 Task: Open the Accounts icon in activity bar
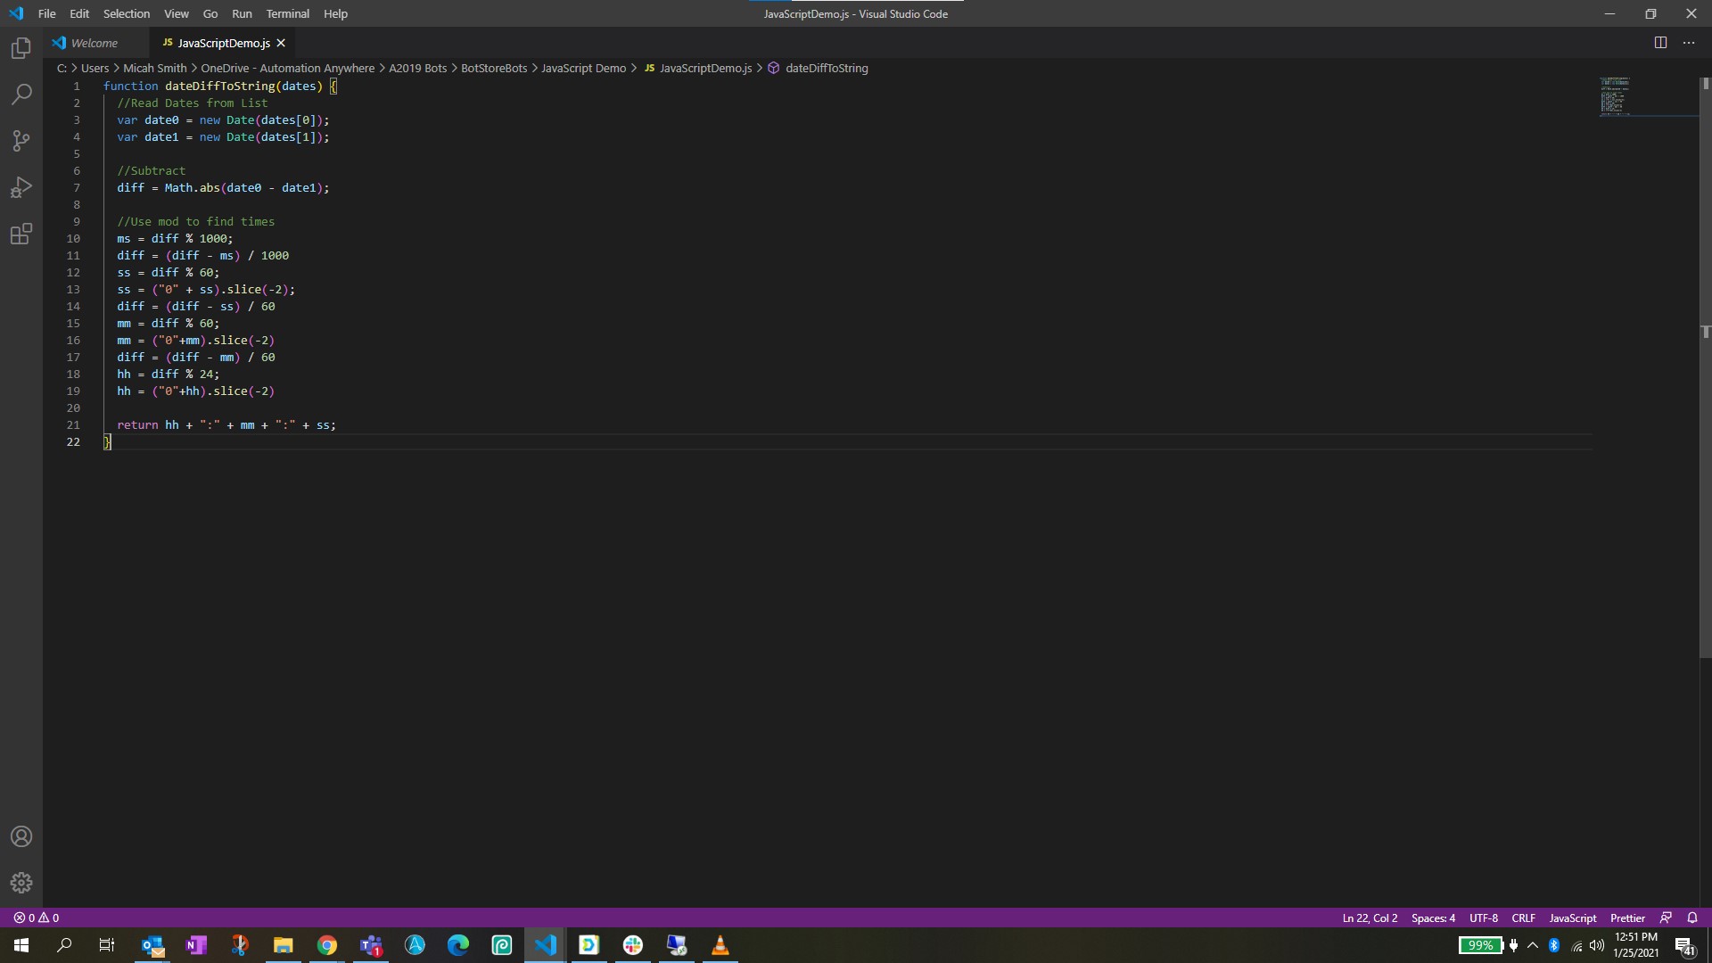pos(21,836)
